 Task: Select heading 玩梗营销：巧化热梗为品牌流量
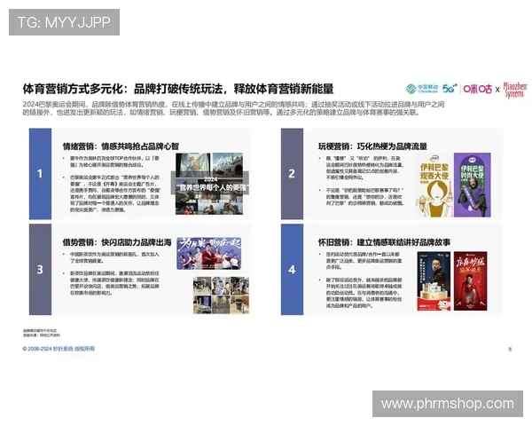(372, 146)
